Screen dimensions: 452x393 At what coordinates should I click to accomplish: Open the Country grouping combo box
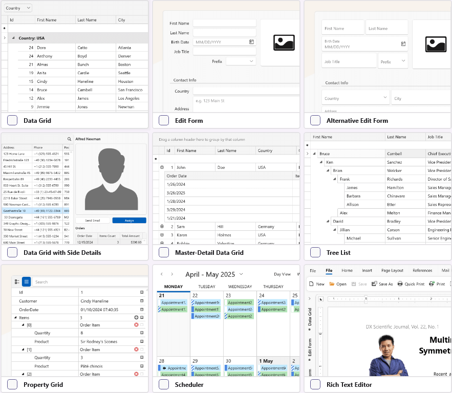(17, 8)
